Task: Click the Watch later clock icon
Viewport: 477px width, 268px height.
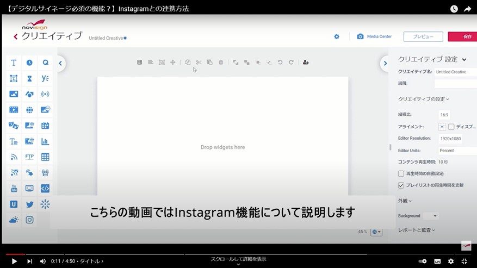Action: click(x=454, y=9)
